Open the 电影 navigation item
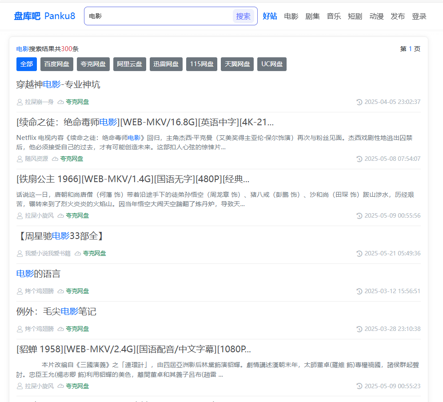Viewport: 443px width, 402px height. coord(291,16)
